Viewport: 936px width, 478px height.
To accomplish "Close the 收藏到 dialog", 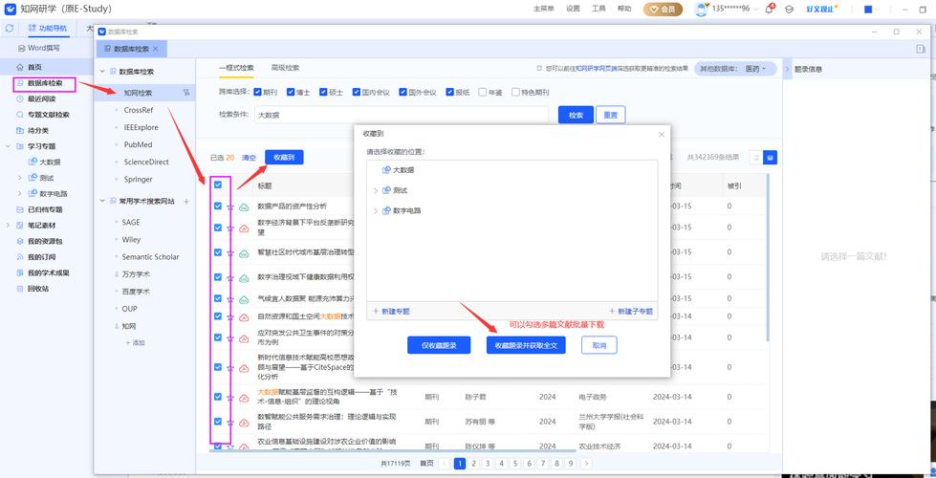I will tap(662, 134).
